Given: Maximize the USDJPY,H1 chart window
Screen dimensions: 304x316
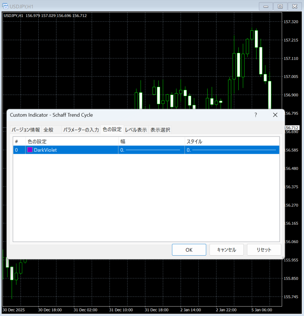Looking at the screenshot, I should 280,6.
